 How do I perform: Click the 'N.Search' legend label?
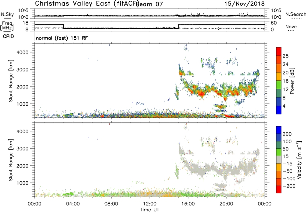(x=296, y=14)
